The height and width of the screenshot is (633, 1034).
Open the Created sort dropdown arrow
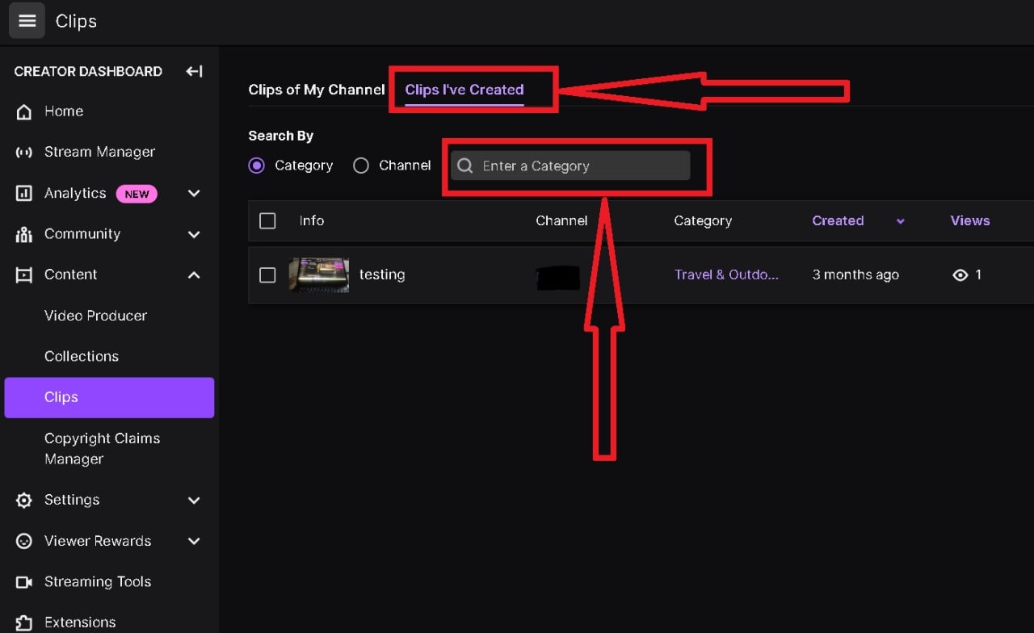[x=900, y=220]
